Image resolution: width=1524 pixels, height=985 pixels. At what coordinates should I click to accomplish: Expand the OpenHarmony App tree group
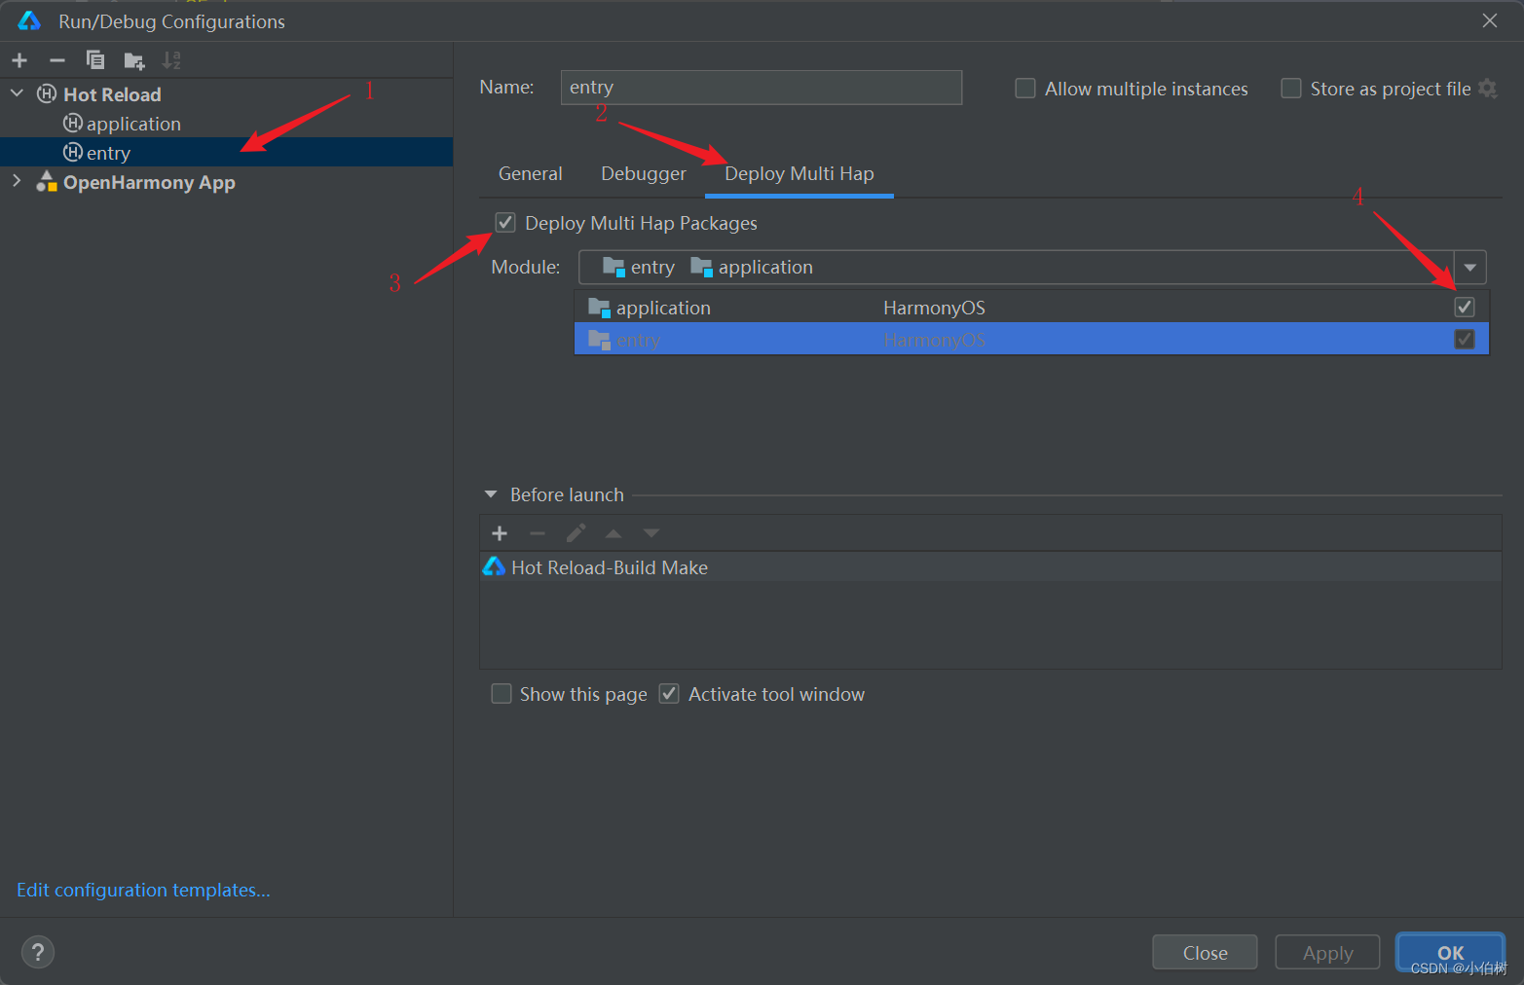(x=17, y=181)
